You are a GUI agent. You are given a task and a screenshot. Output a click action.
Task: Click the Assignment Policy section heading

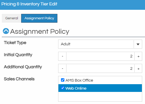click(x=40, y=31)
